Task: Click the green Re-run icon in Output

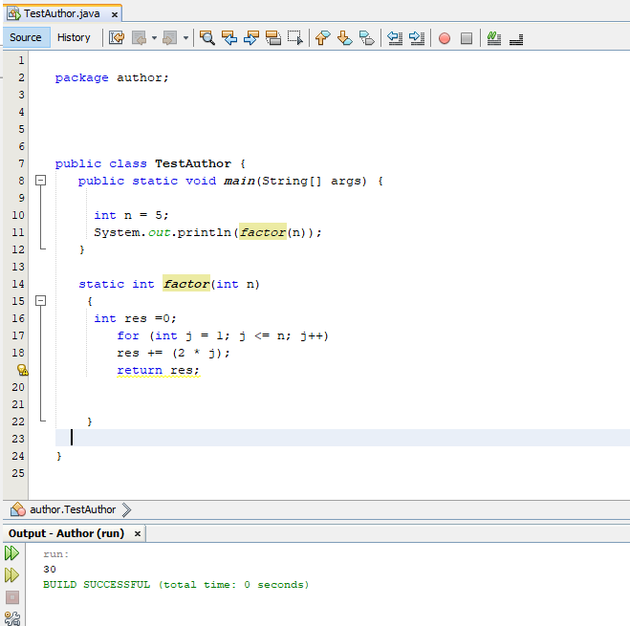Action: [x=11, y=553]
